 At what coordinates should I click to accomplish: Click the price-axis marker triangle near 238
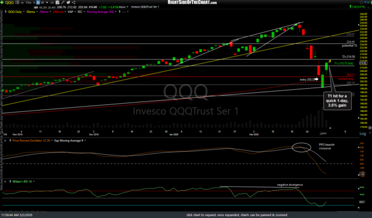coord(359,25)
